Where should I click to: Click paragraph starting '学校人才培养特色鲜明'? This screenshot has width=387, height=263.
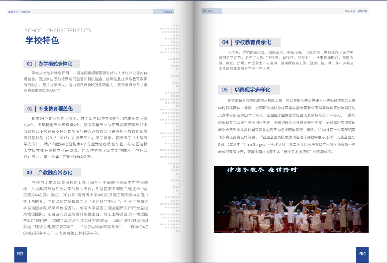85,82
